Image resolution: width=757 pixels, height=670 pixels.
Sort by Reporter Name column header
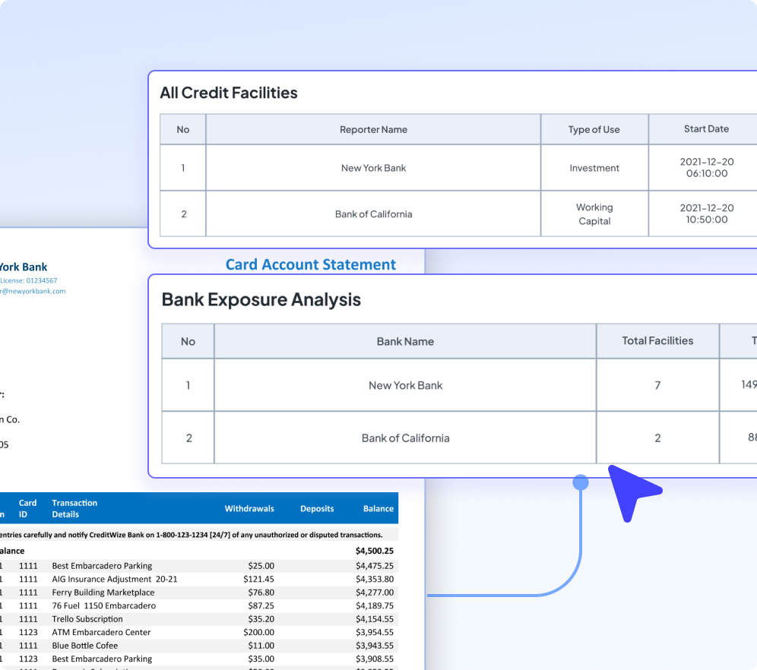(x=373, y=129)
